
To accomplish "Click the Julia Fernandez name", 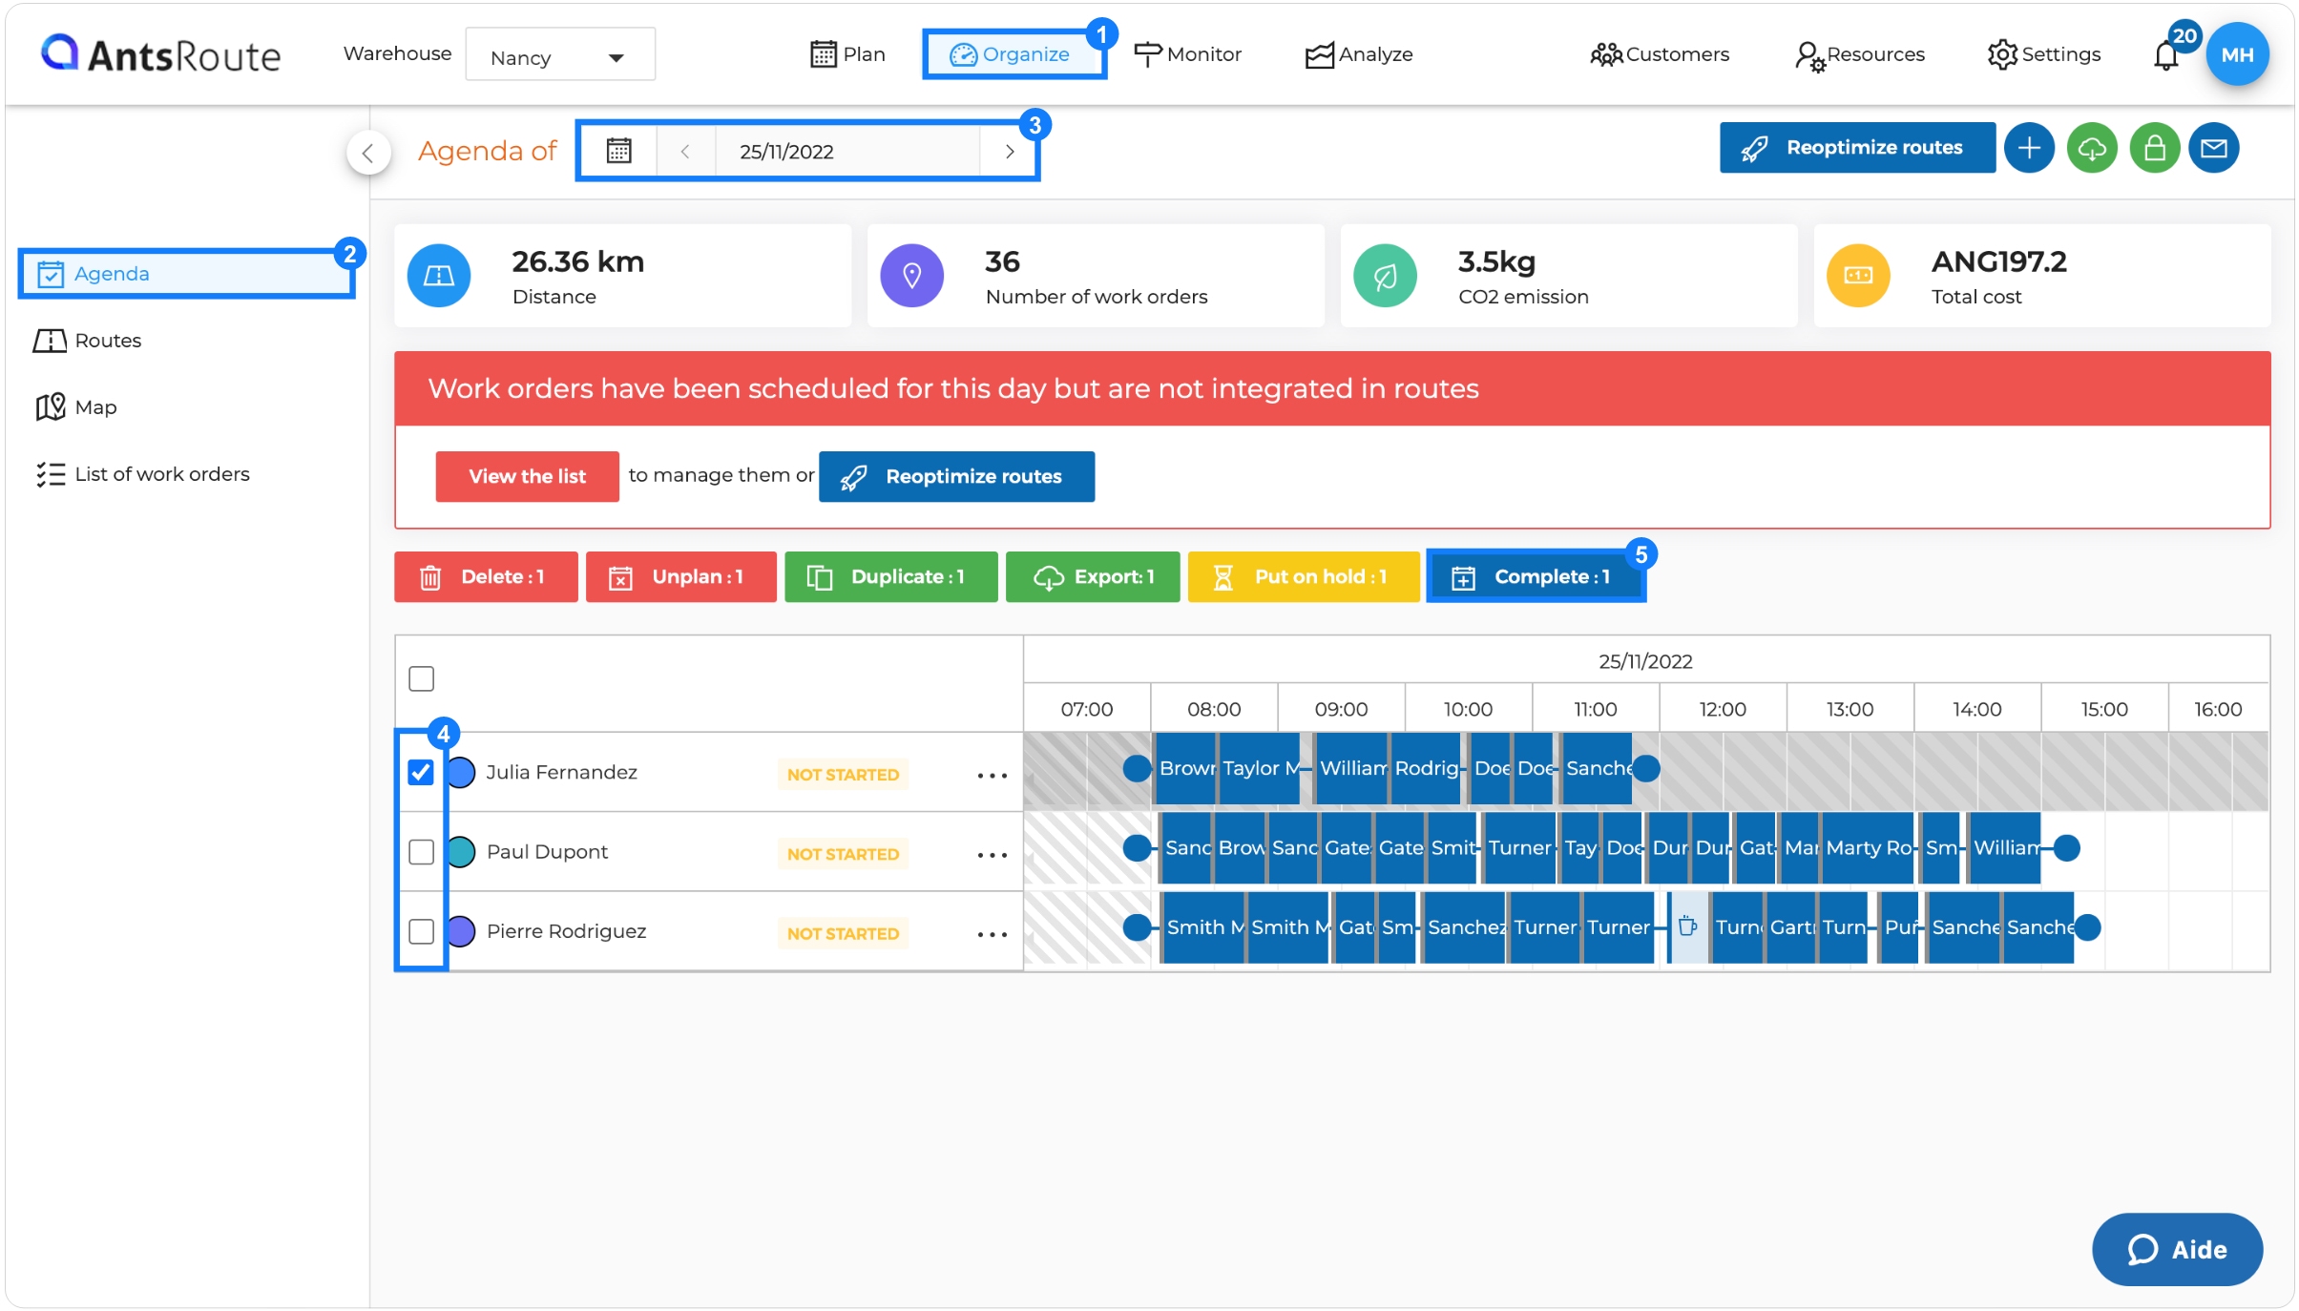I will coord(561,772).
